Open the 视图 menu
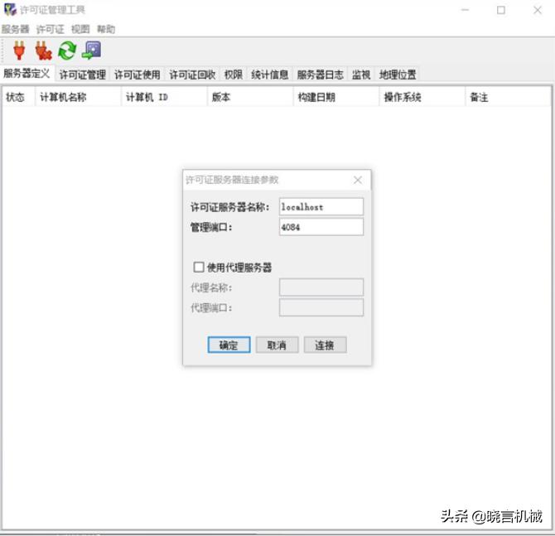 80,29
